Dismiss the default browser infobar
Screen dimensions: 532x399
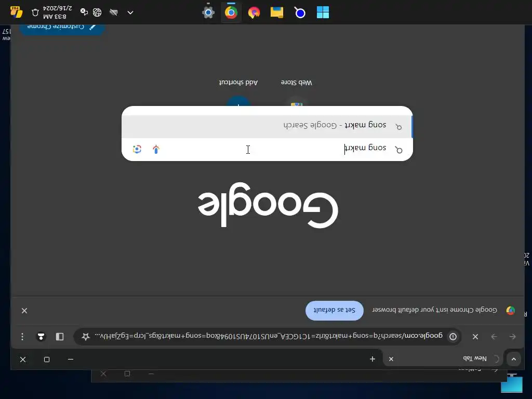(24, 311)
